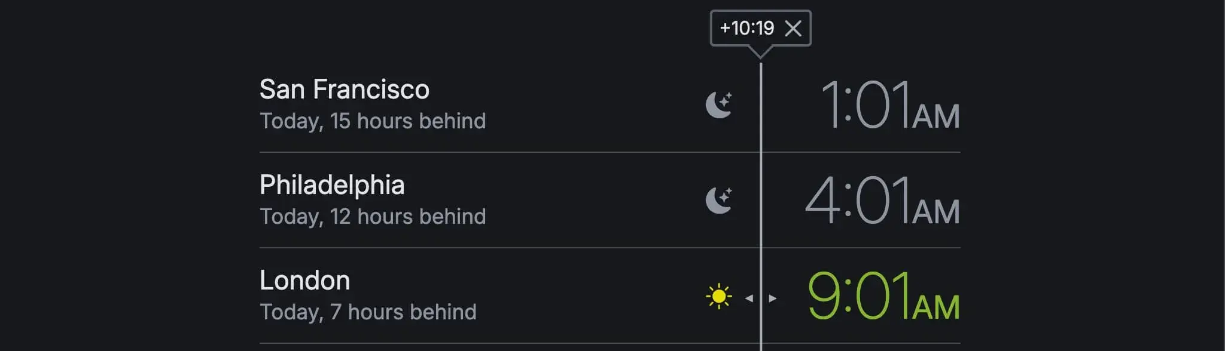Viewport: 1225px width, 351px height.
Task: Select the Philadelphia city name
Action: [332, 185]
